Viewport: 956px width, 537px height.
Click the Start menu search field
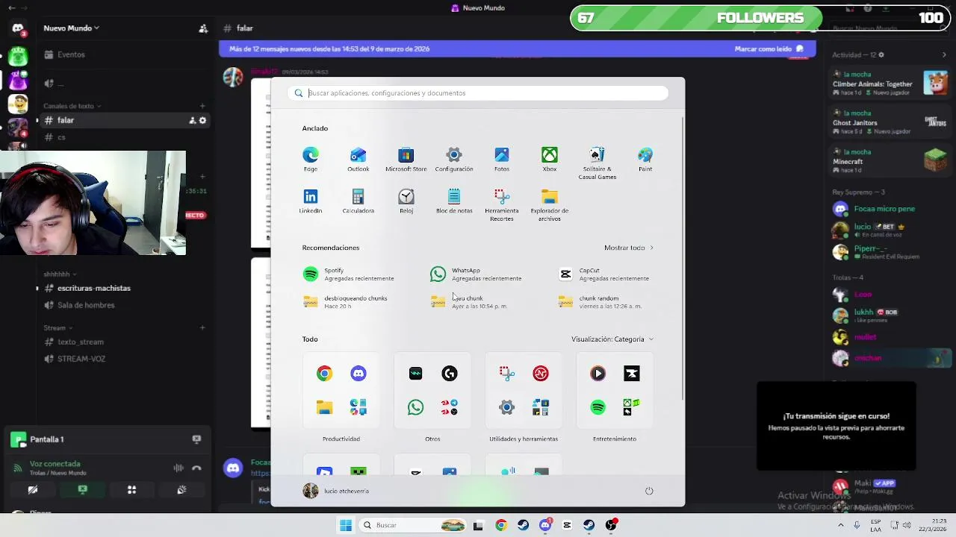point(478,93)
